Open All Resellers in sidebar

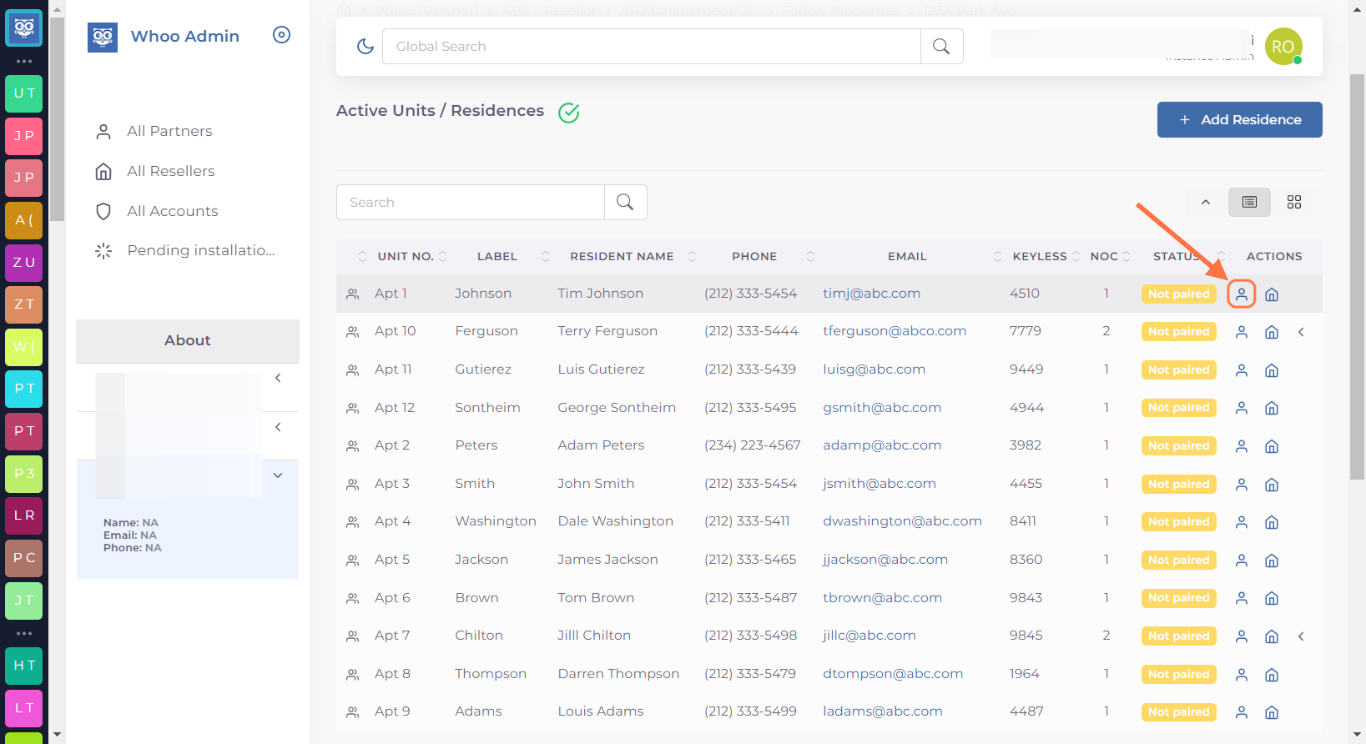tap(170, 171)
